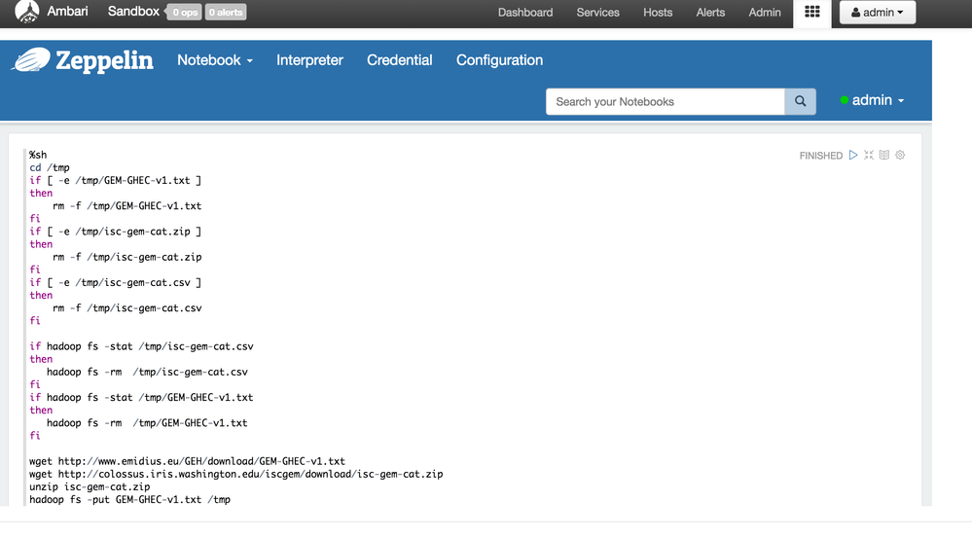
Task: Open the Zeppelin admin account dropdown
Action: tap(872, 100)
